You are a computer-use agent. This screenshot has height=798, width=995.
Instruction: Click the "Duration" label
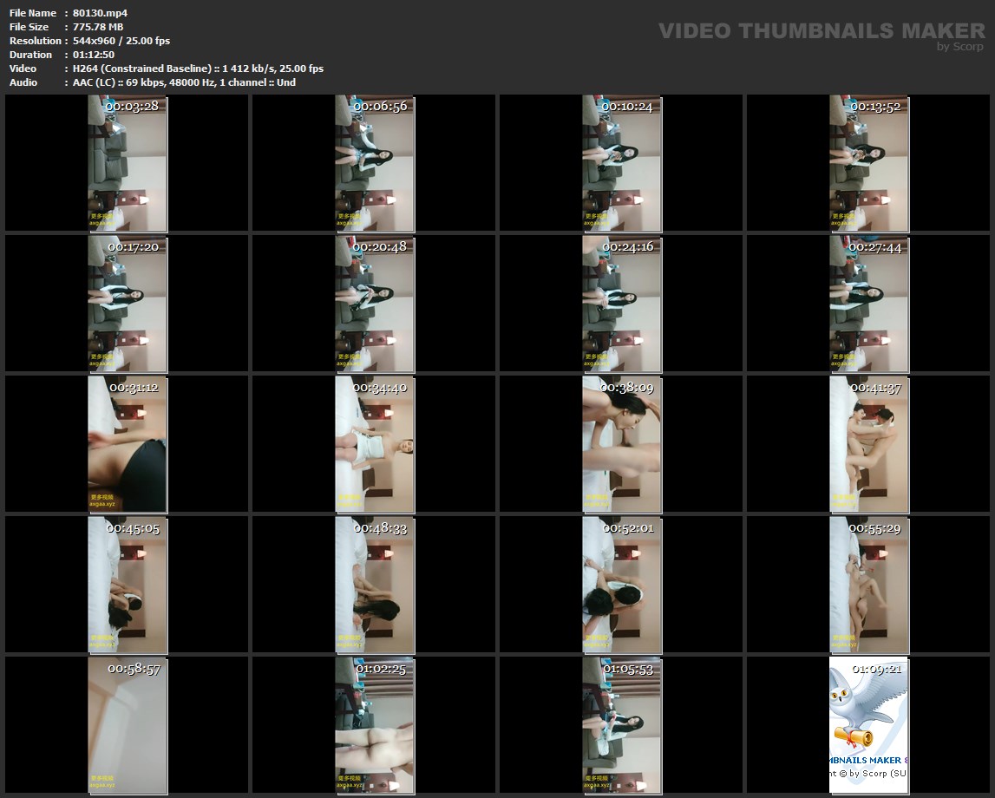pyautogui.click(x=30, y=55)
